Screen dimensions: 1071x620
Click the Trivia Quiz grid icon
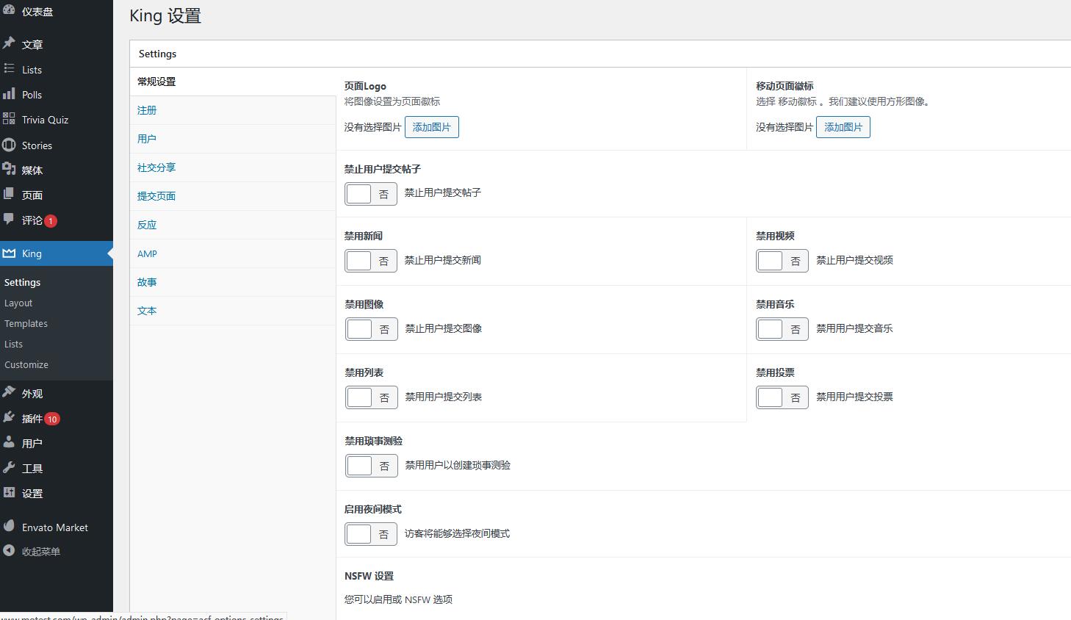9,118
